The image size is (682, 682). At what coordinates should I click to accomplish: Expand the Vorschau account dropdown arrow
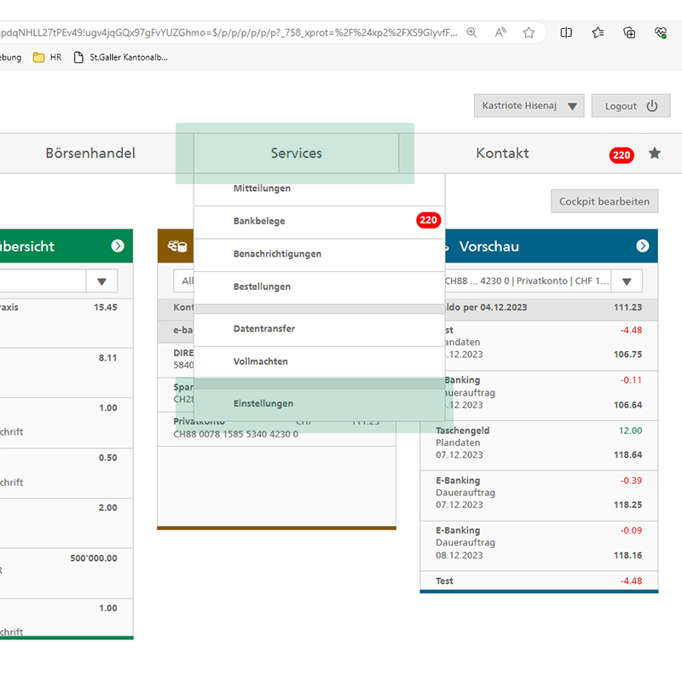627,281
